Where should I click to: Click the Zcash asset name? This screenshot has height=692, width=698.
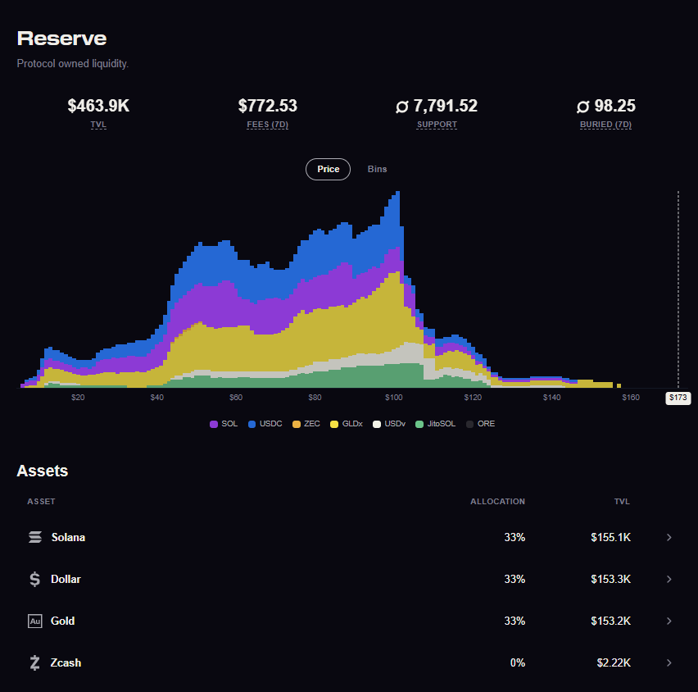[66, 663]
